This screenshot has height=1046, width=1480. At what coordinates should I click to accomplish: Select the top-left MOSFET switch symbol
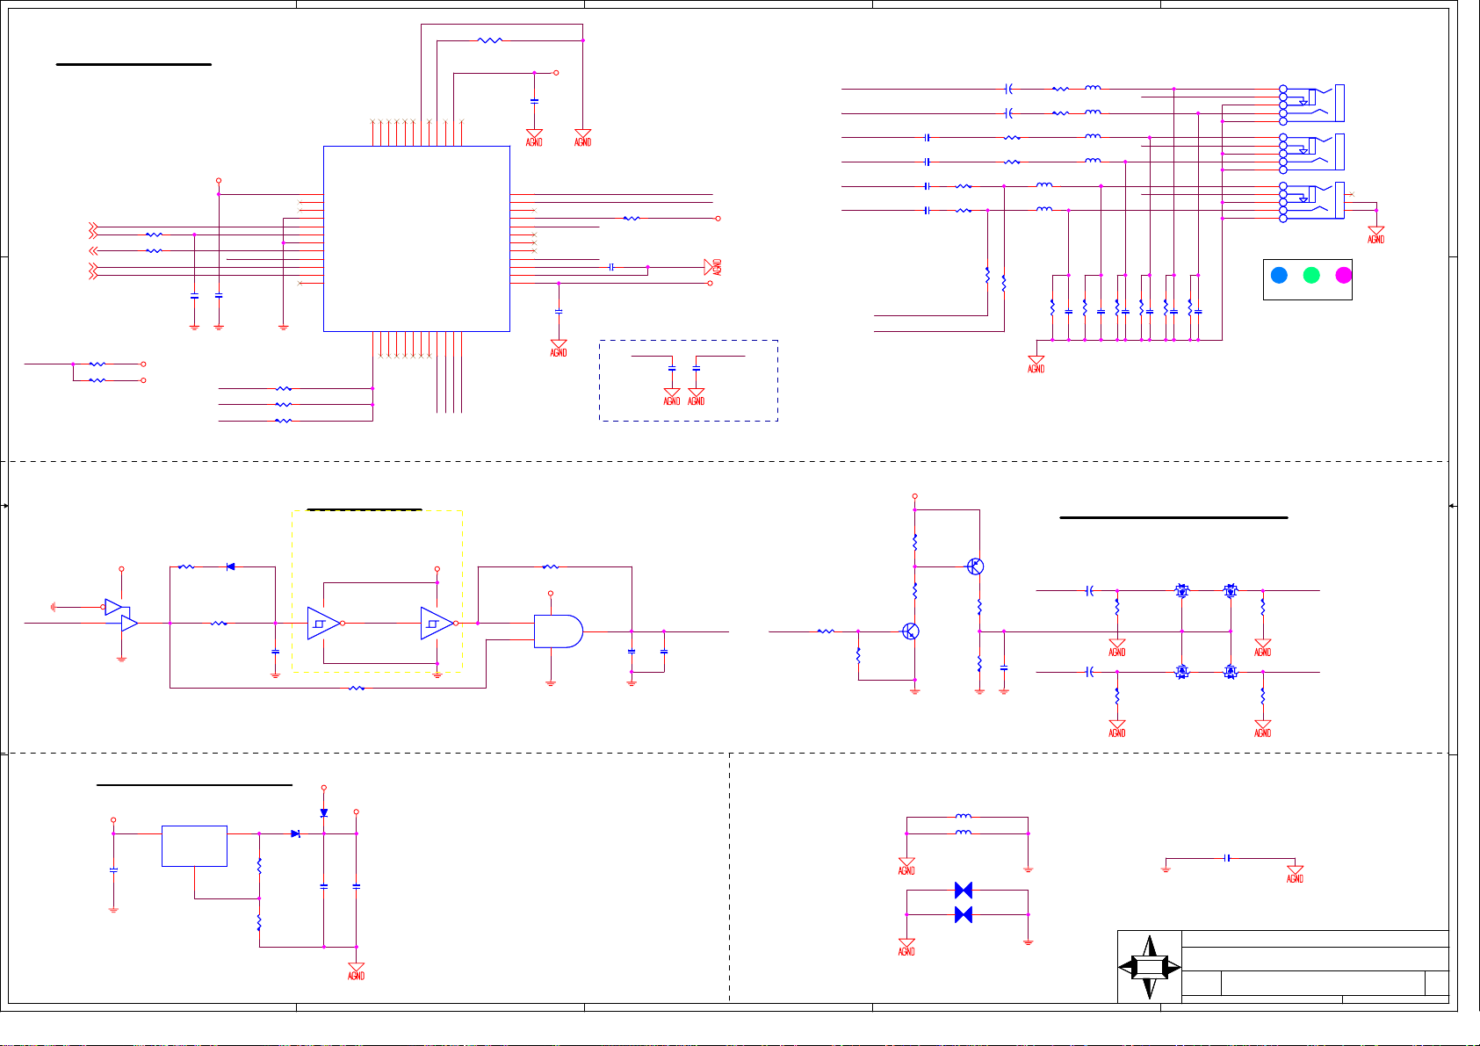click(1182, 591)
